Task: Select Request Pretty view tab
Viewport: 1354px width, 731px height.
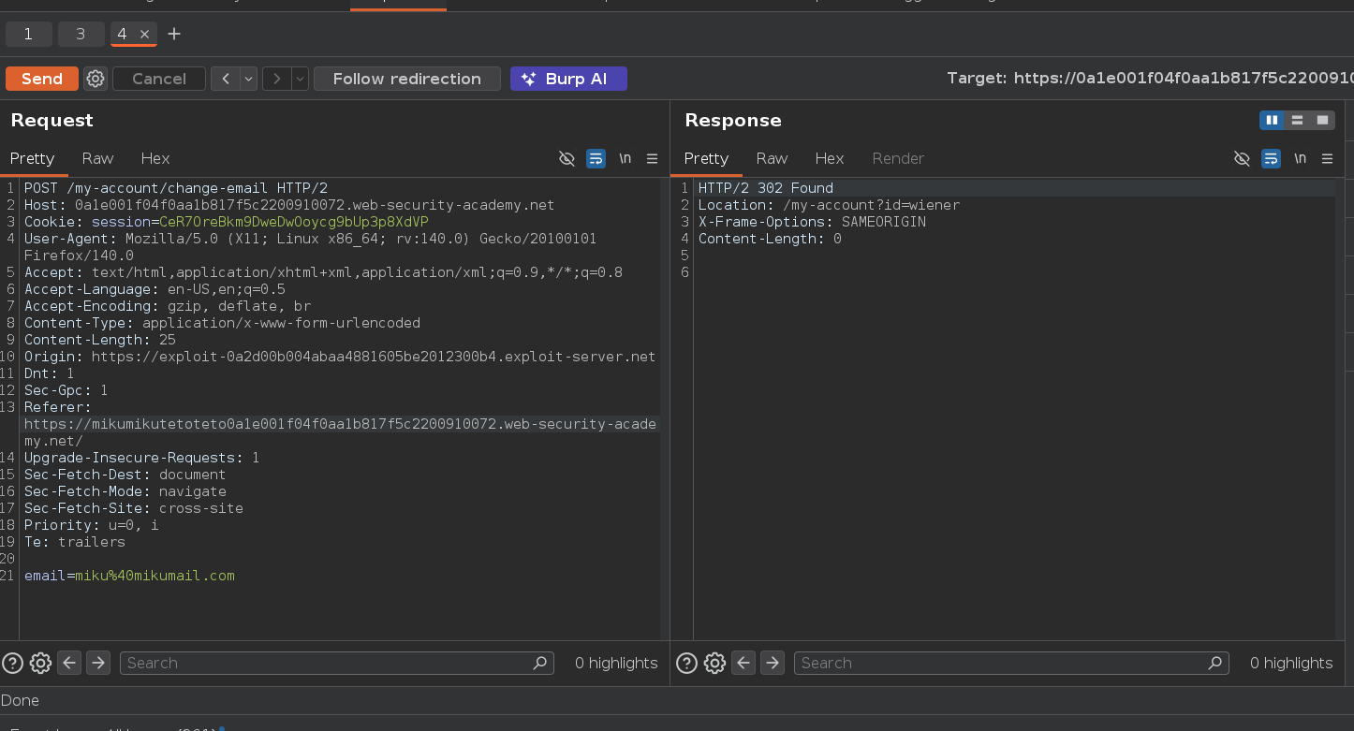Action: point(33,158)
